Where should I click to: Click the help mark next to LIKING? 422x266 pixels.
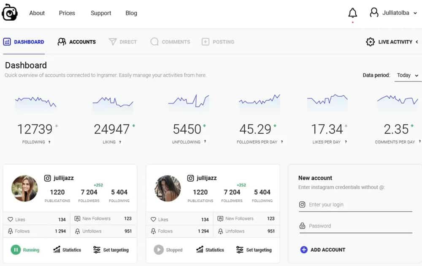point(120,142)
